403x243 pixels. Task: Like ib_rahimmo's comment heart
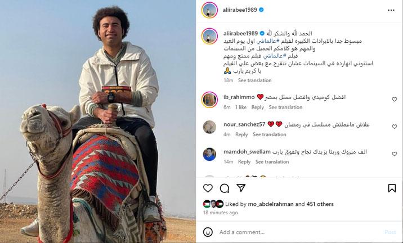click(x=394, y=100)
